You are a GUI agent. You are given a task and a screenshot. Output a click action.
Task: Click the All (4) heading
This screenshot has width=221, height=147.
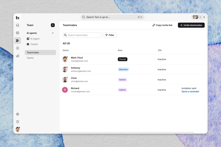[66, 43]
